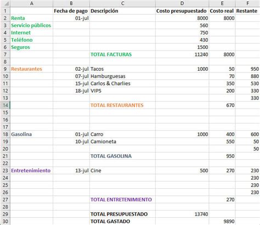Click the '13-jul' date cell
The width and height of the screenshot is (260, 225).
[x=71, y=171]
